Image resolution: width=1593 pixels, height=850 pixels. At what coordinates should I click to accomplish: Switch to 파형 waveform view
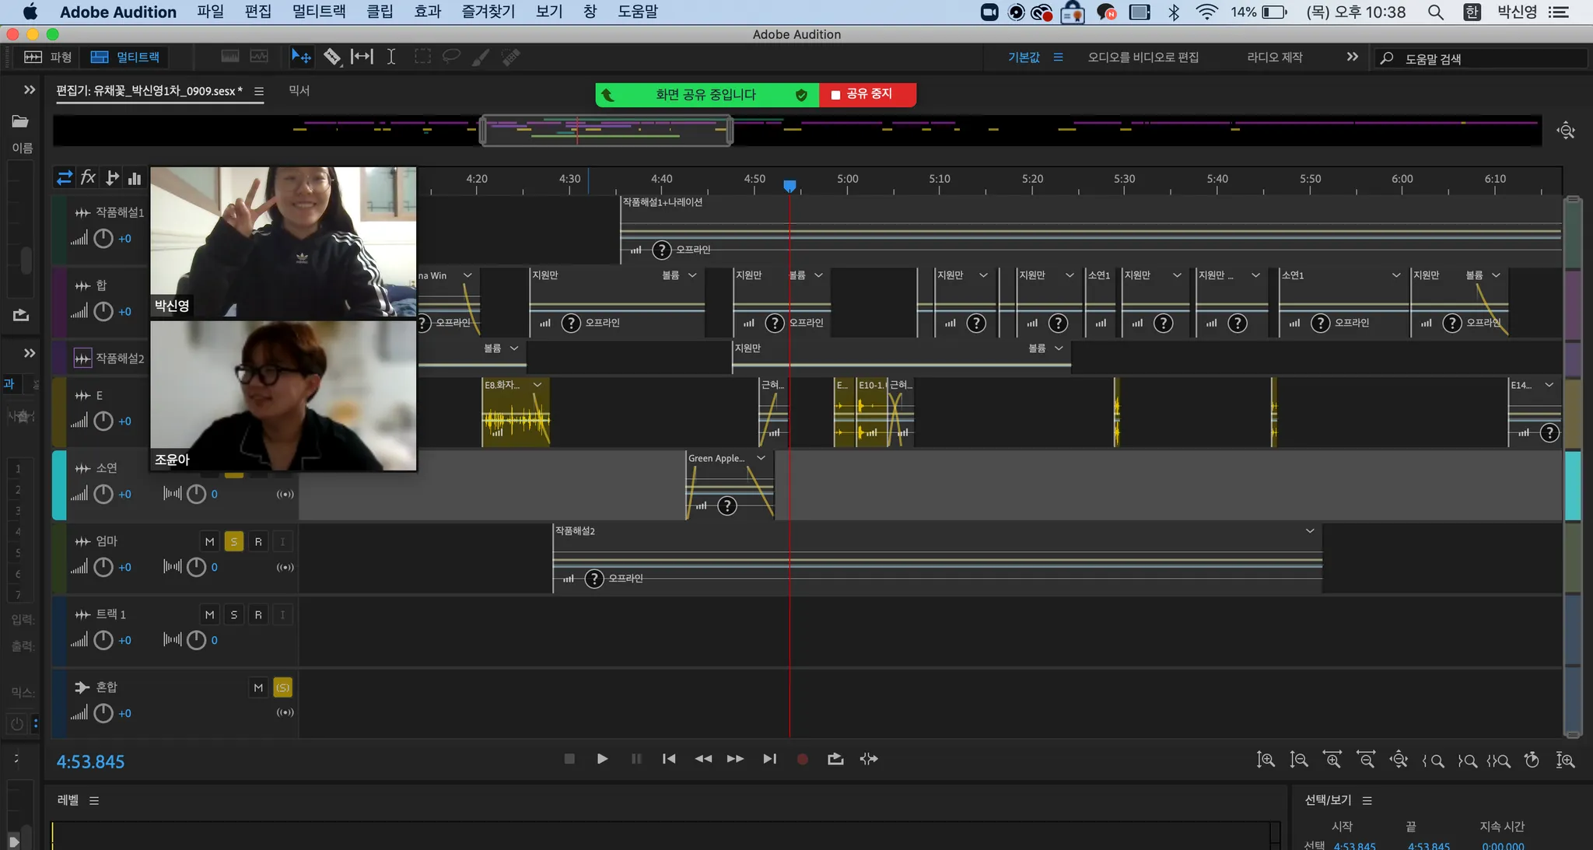click(48, 57)
